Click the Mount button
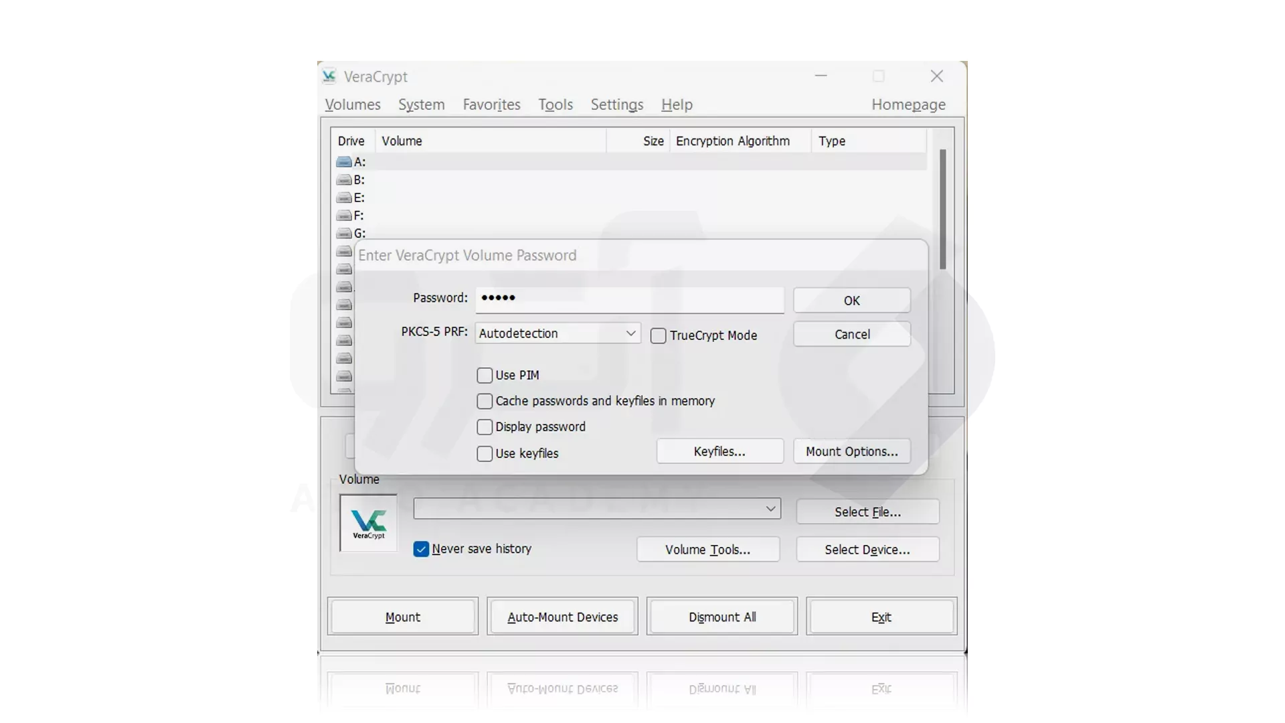The height and width of the screenshot is (723, 1285). (403, 617)
